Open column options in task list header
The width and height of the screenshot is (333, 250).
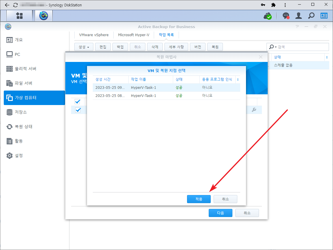tap(327, 57)
